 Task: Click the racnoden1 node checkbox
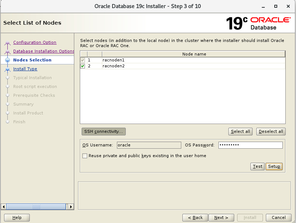(x=83, y=60)
